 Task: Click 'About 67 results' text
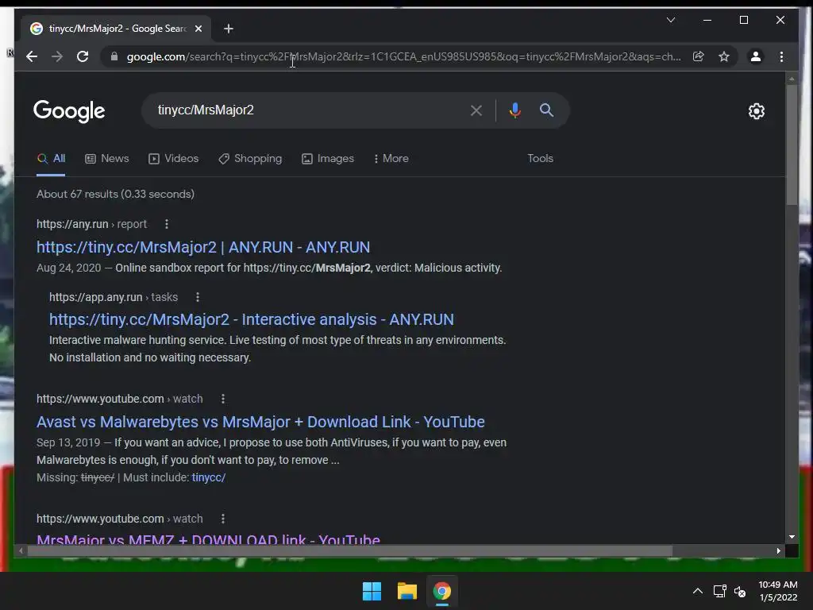point(77,195)
